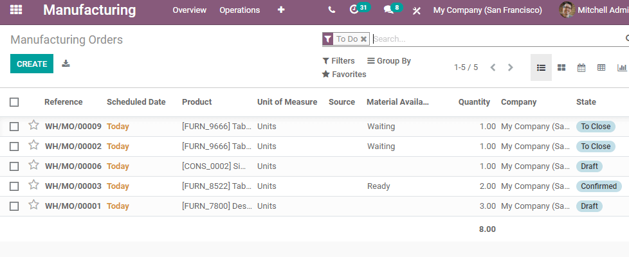Open the Operations menu
This screenshot has width=629, height=257.
239,10
